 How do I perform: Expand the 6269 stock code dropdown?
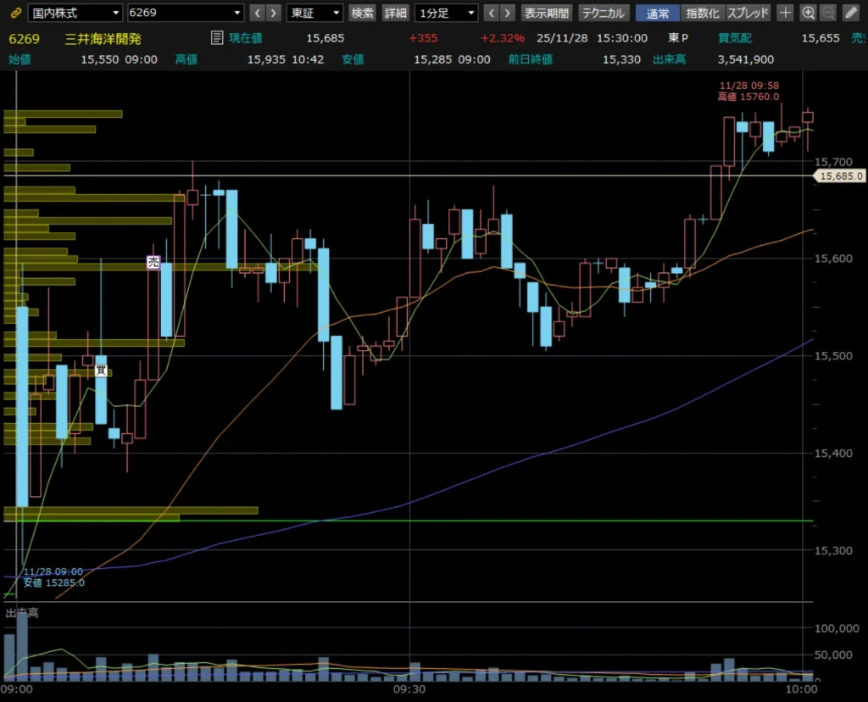point(185,13)
